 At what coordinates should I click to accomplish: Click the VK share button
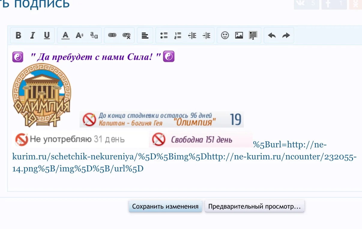(x=306, y=4)
